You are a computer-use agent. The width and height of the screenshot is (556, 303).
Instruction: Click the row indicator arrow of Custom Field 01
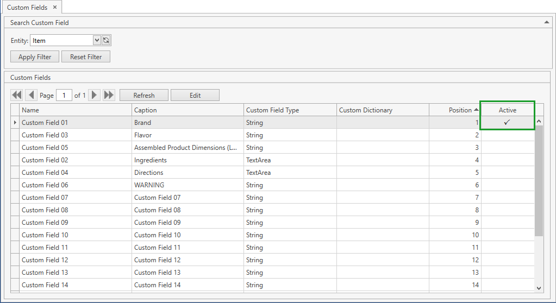[15, 122]
